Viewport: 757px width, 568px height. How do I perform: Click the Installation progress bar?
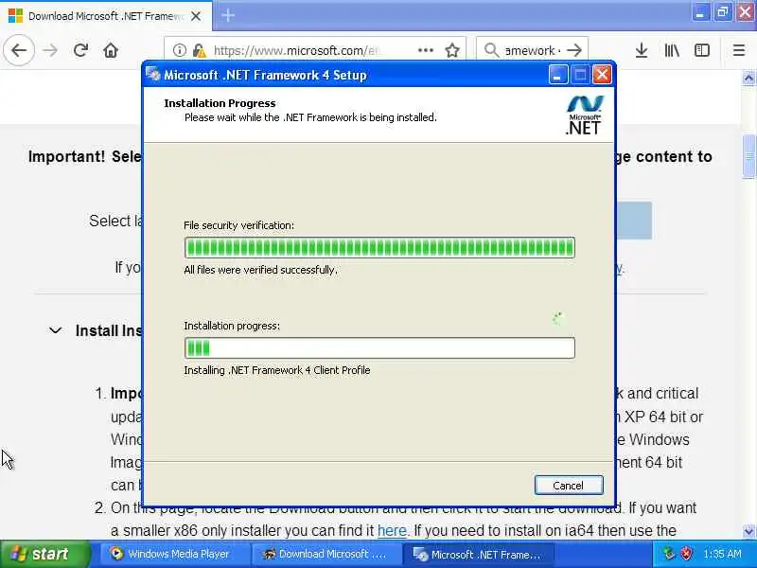(x=379, y=348)
